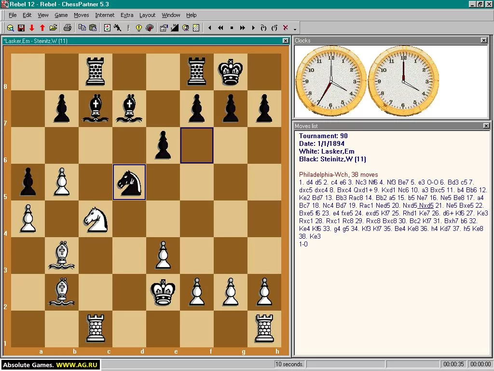Click the database search magnifier toolbar icon
The width and height of the screenshot is (494, 371).
pyautogui.click(x=11, y=28)
